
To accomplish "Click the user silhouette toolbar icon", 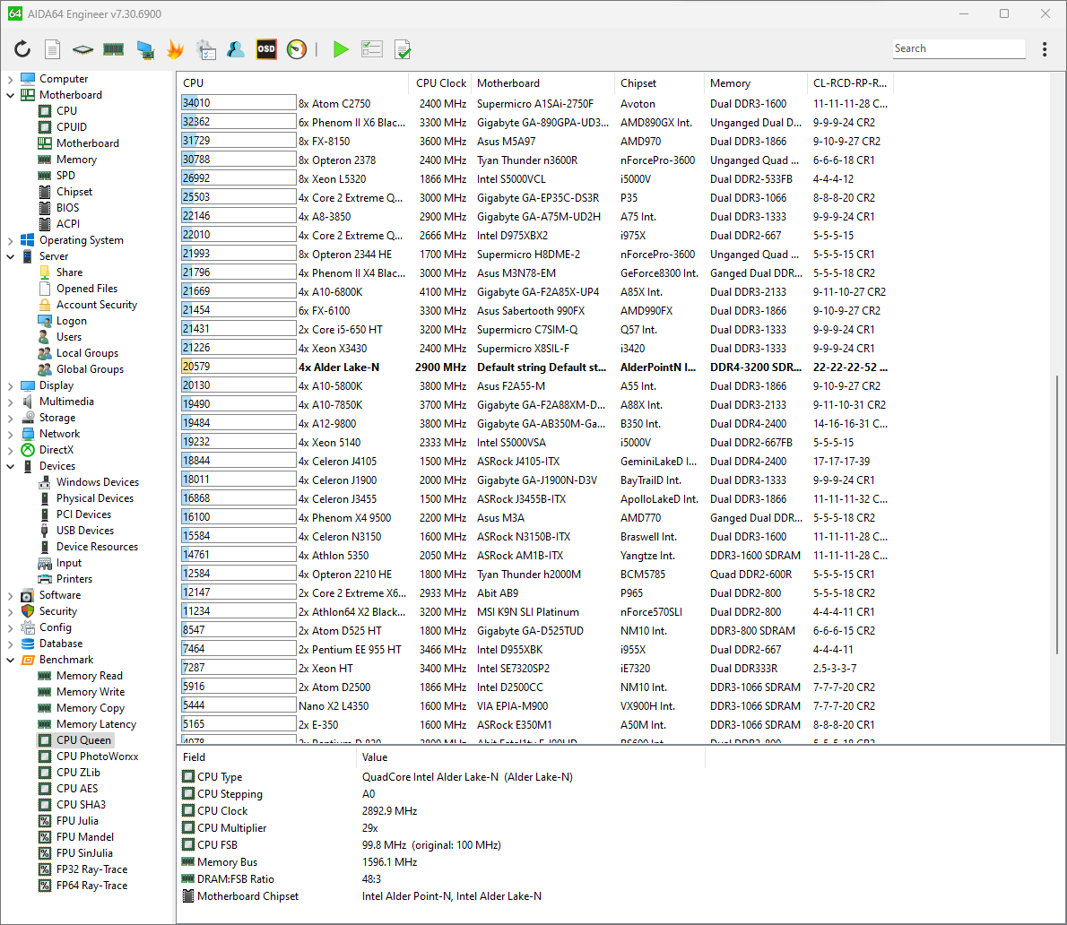I will [236, 50].
